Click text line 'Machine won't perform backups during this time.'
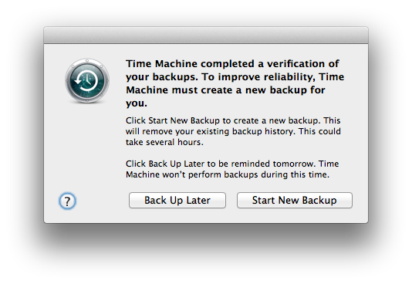Viewport: 412px width, 284px height. [228, 174]
